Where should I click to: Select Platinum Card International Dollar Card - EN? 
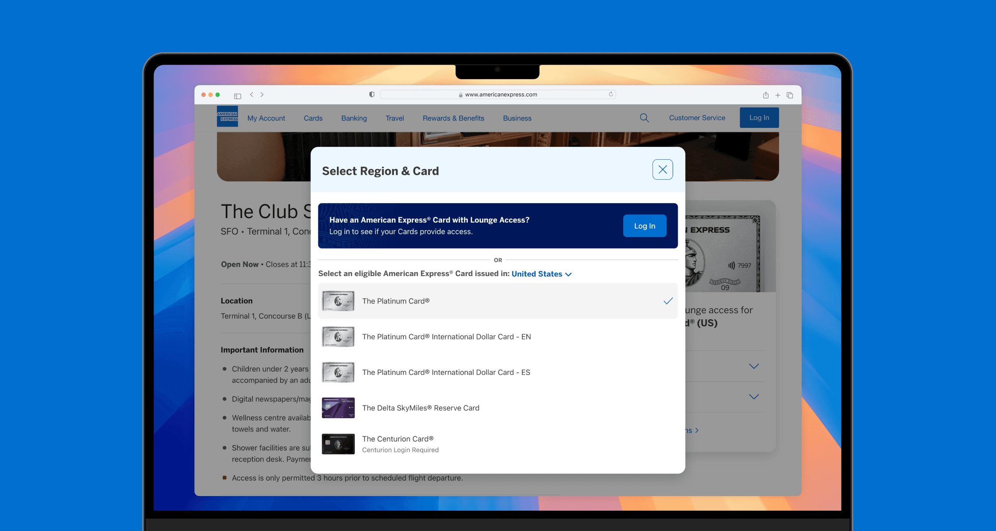click(x=498, y=337)
